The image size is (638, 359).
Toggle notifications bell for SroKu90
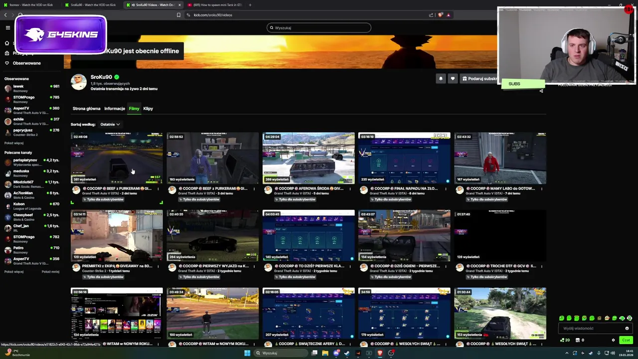click(x=441, y=79)
